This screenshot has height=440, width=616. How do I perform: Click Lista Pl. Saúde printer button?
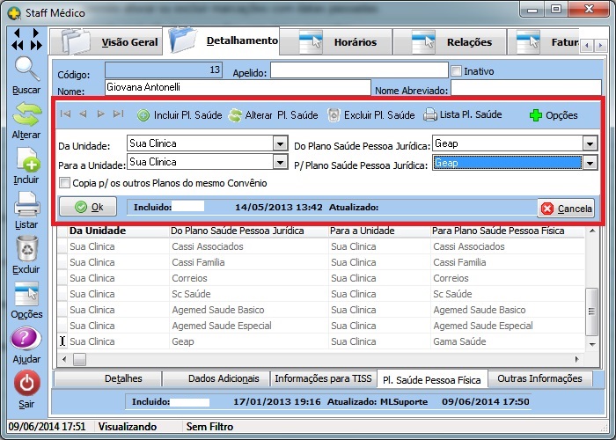pos(462,114)
